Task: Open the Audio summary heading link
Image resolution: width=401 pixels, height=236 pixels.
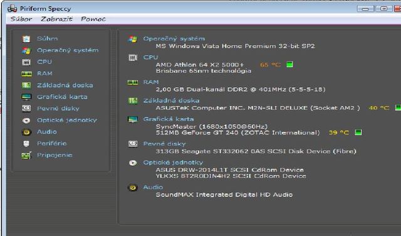Action: click(153, 187)
